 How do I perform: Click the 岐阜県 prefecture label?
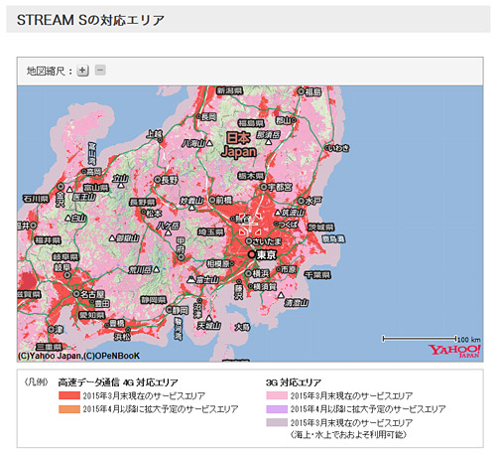point(65,257)
